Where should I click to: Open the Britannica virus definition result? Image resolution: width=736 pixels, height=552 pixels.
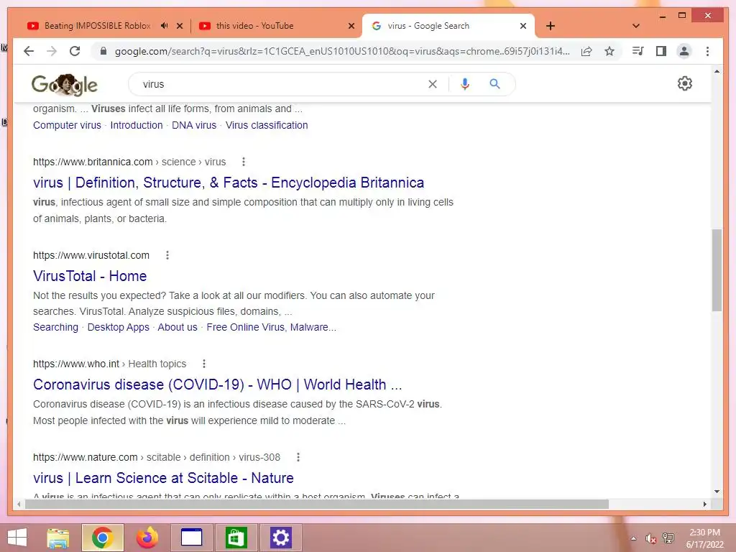pyautogui.click(x=229, y=183)
